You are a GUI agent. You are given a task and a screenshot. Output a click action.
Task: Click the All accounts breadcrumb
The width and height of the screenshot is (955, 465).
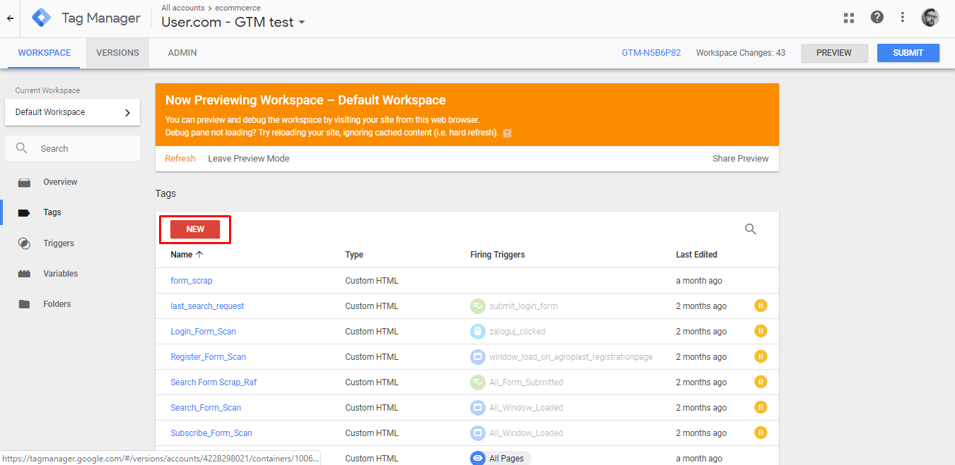pos(182,8)
